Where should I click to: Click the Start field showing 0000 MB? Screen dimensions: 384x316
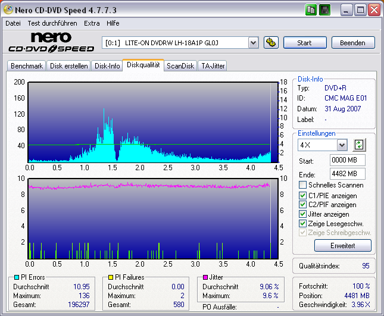[347, 160]
